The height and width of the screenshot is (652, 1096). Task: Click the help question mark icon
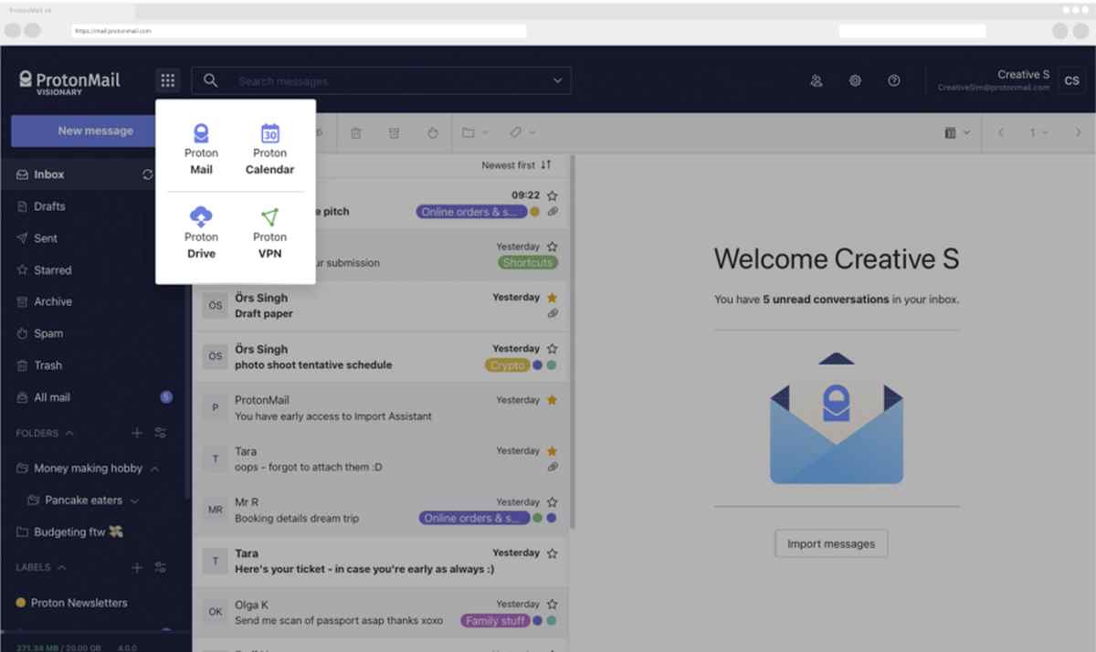[x=894, y=80]
